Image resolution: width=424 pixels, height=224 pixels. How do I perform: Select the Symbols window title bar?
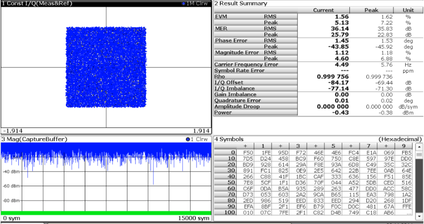point(318,139)
